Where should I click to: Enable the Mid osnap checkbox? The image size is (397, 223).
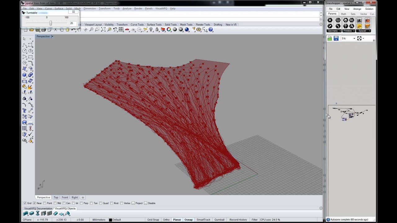(55, 203)
